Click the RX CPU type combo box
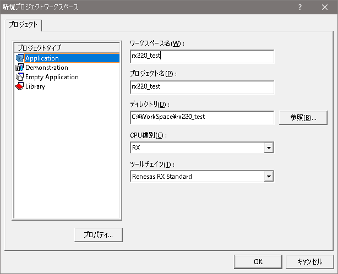 pyautogui.click(x=202, y=148)
